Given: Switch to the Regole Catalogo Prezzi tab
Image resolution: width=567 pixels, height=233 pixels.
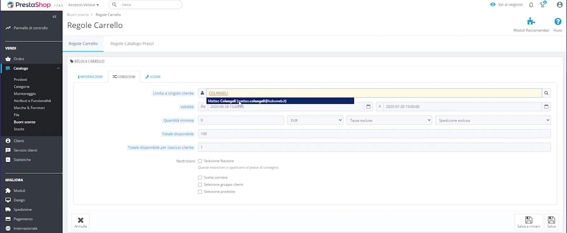Looking at the screenshot, I should pyautogui.click(x=132, y=44).
